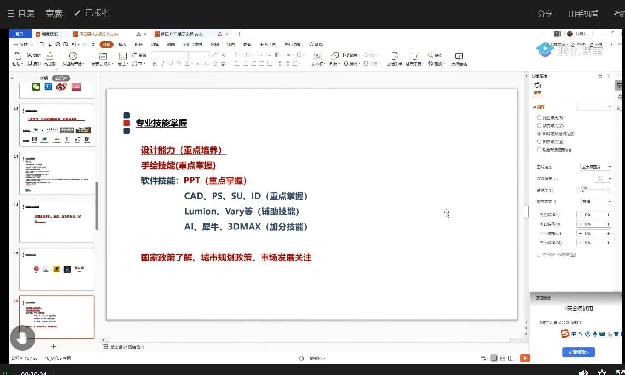Select slide 14 thumbnail in the panel
Viewport: 625px width, 375px height.
coord(56,221)
